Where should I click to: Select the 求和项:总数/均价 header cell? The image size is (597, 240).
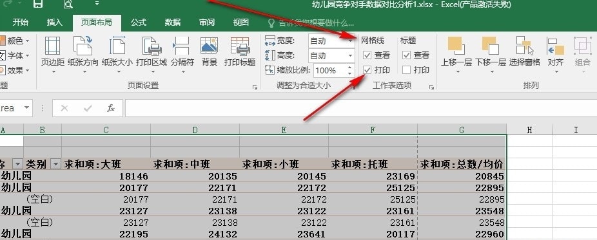(462, 164)
